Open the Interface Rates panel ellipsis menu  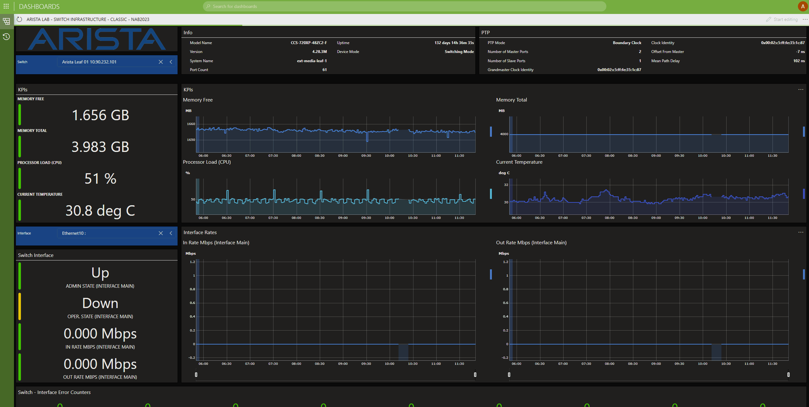tap(801, 232)
